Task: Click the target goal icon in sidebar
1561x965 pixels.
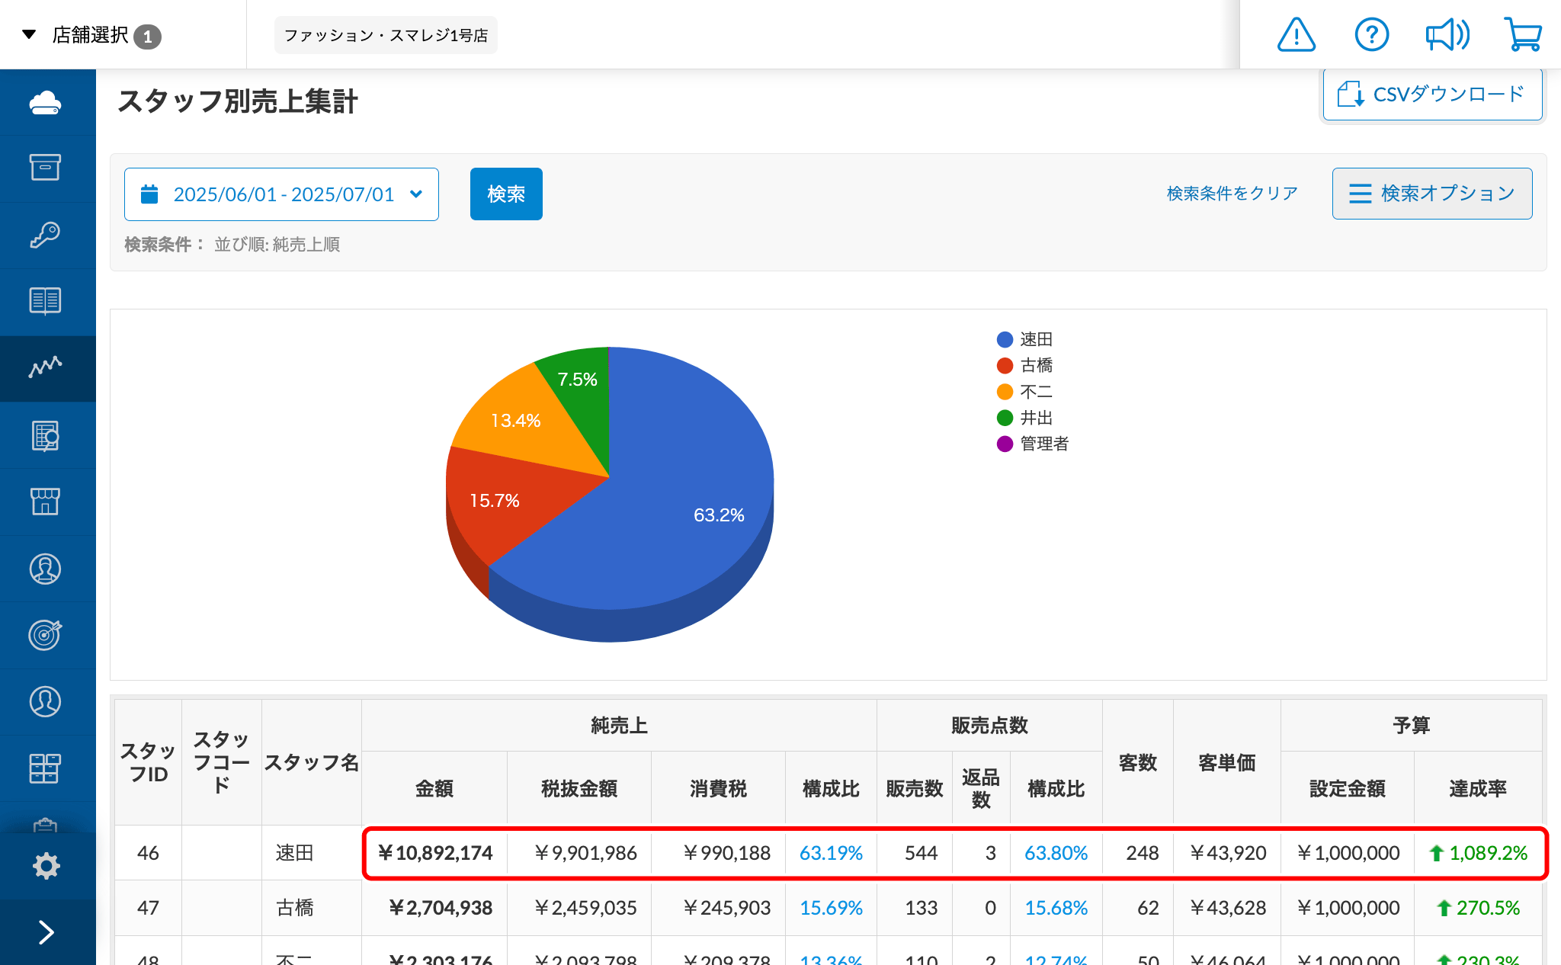Action: (46, 634)
